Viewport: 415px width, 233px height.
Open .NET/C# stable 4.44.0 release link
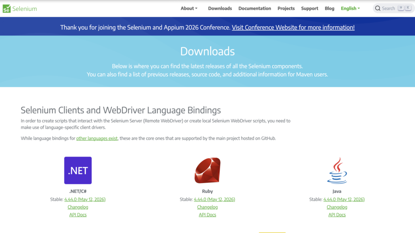tap(85, 199)
